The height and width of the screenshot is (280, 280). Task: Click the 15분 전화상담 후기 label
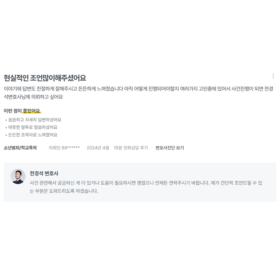tap(131, 148)
